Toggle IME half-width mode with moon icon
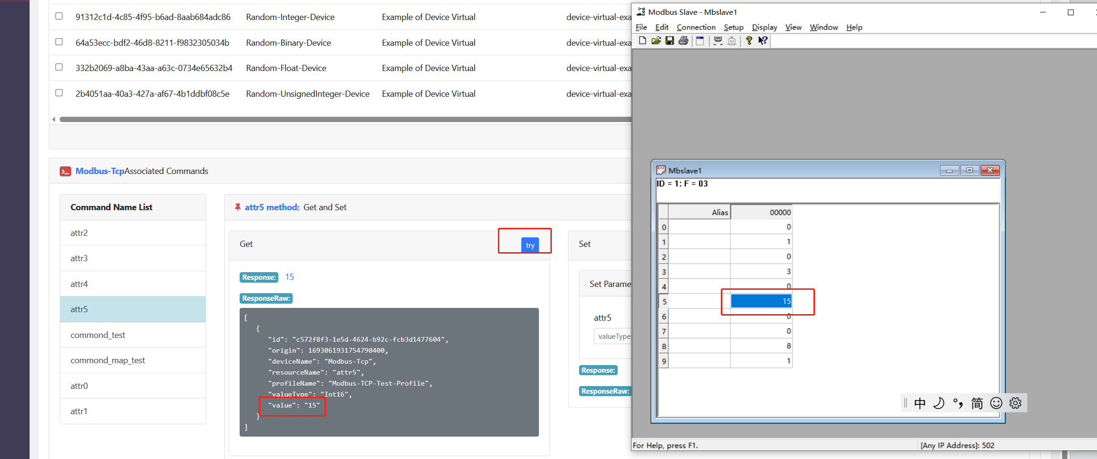 tap(939, 403)
